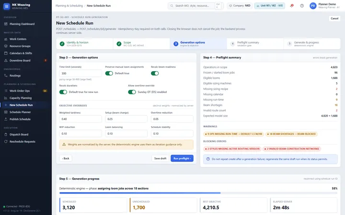Go to Scope step tab

pyautogui.click(x=142, y=43)
